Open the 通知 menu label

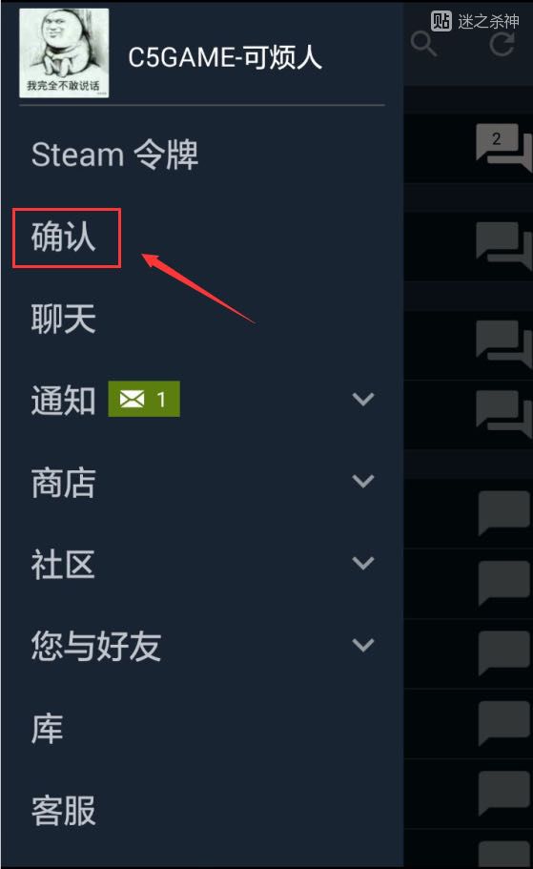tap(64, 400)
